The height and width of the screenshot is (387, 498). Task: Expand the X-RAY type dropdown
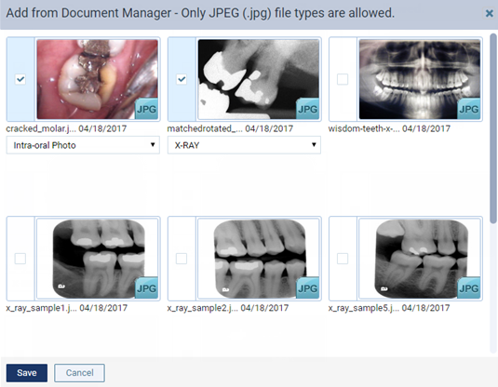[x=244, y=145]
